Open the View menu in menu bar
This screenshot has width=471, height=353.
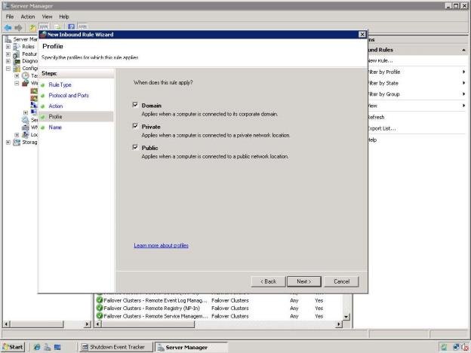(x=47, y=17)
